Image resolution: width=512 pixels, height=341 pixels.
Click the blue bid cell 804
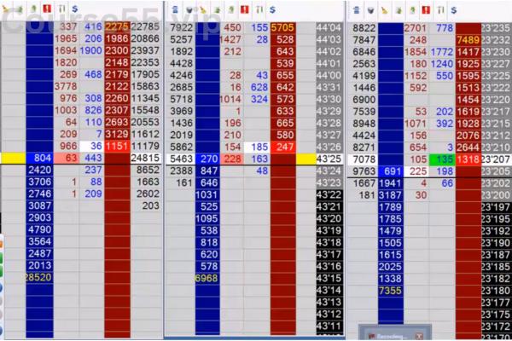tap(39, 158)
